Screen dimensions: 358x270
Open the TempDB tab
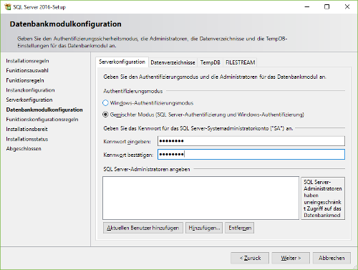tap(210, 62)
